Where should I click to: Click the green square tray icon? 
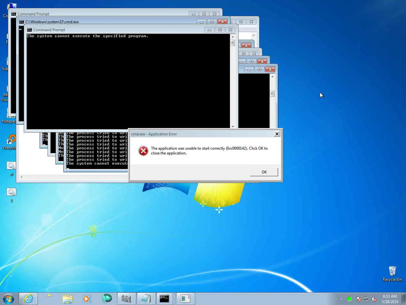pyautogui.click(x=349, y=299)
